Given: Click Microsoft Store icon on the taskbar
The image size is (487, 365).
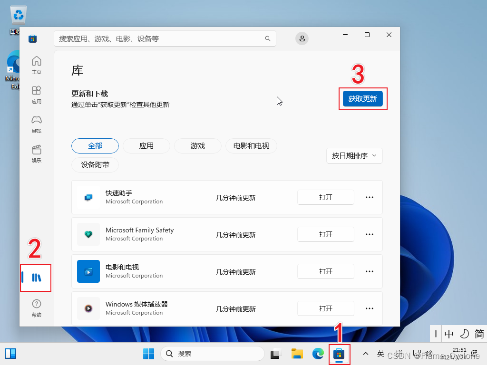Looking at the screenshot, I should (x=339, y=354).
